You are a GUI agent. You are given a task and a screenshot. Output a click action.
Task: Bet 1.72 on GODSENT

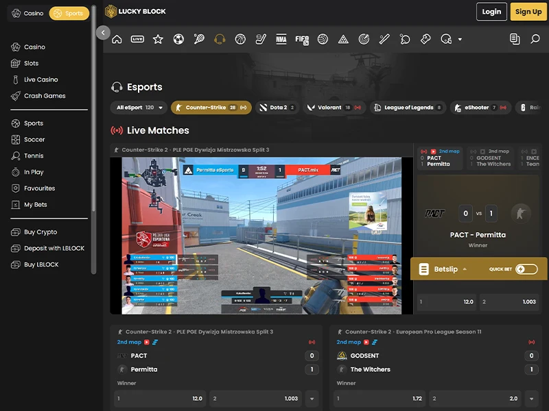point(379,399)
